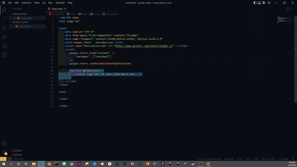
Task: Click Customize Layout icon in title bar
Action: pyautogui.click(x=269, y=3)
